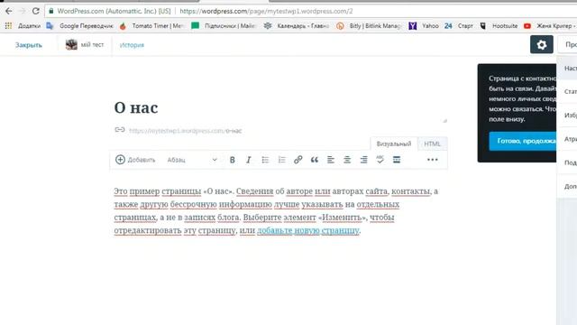Click the добавьте новую страницу hyperlink
Image resolution: width=577 pixels, height=325 pixels.
308,230
